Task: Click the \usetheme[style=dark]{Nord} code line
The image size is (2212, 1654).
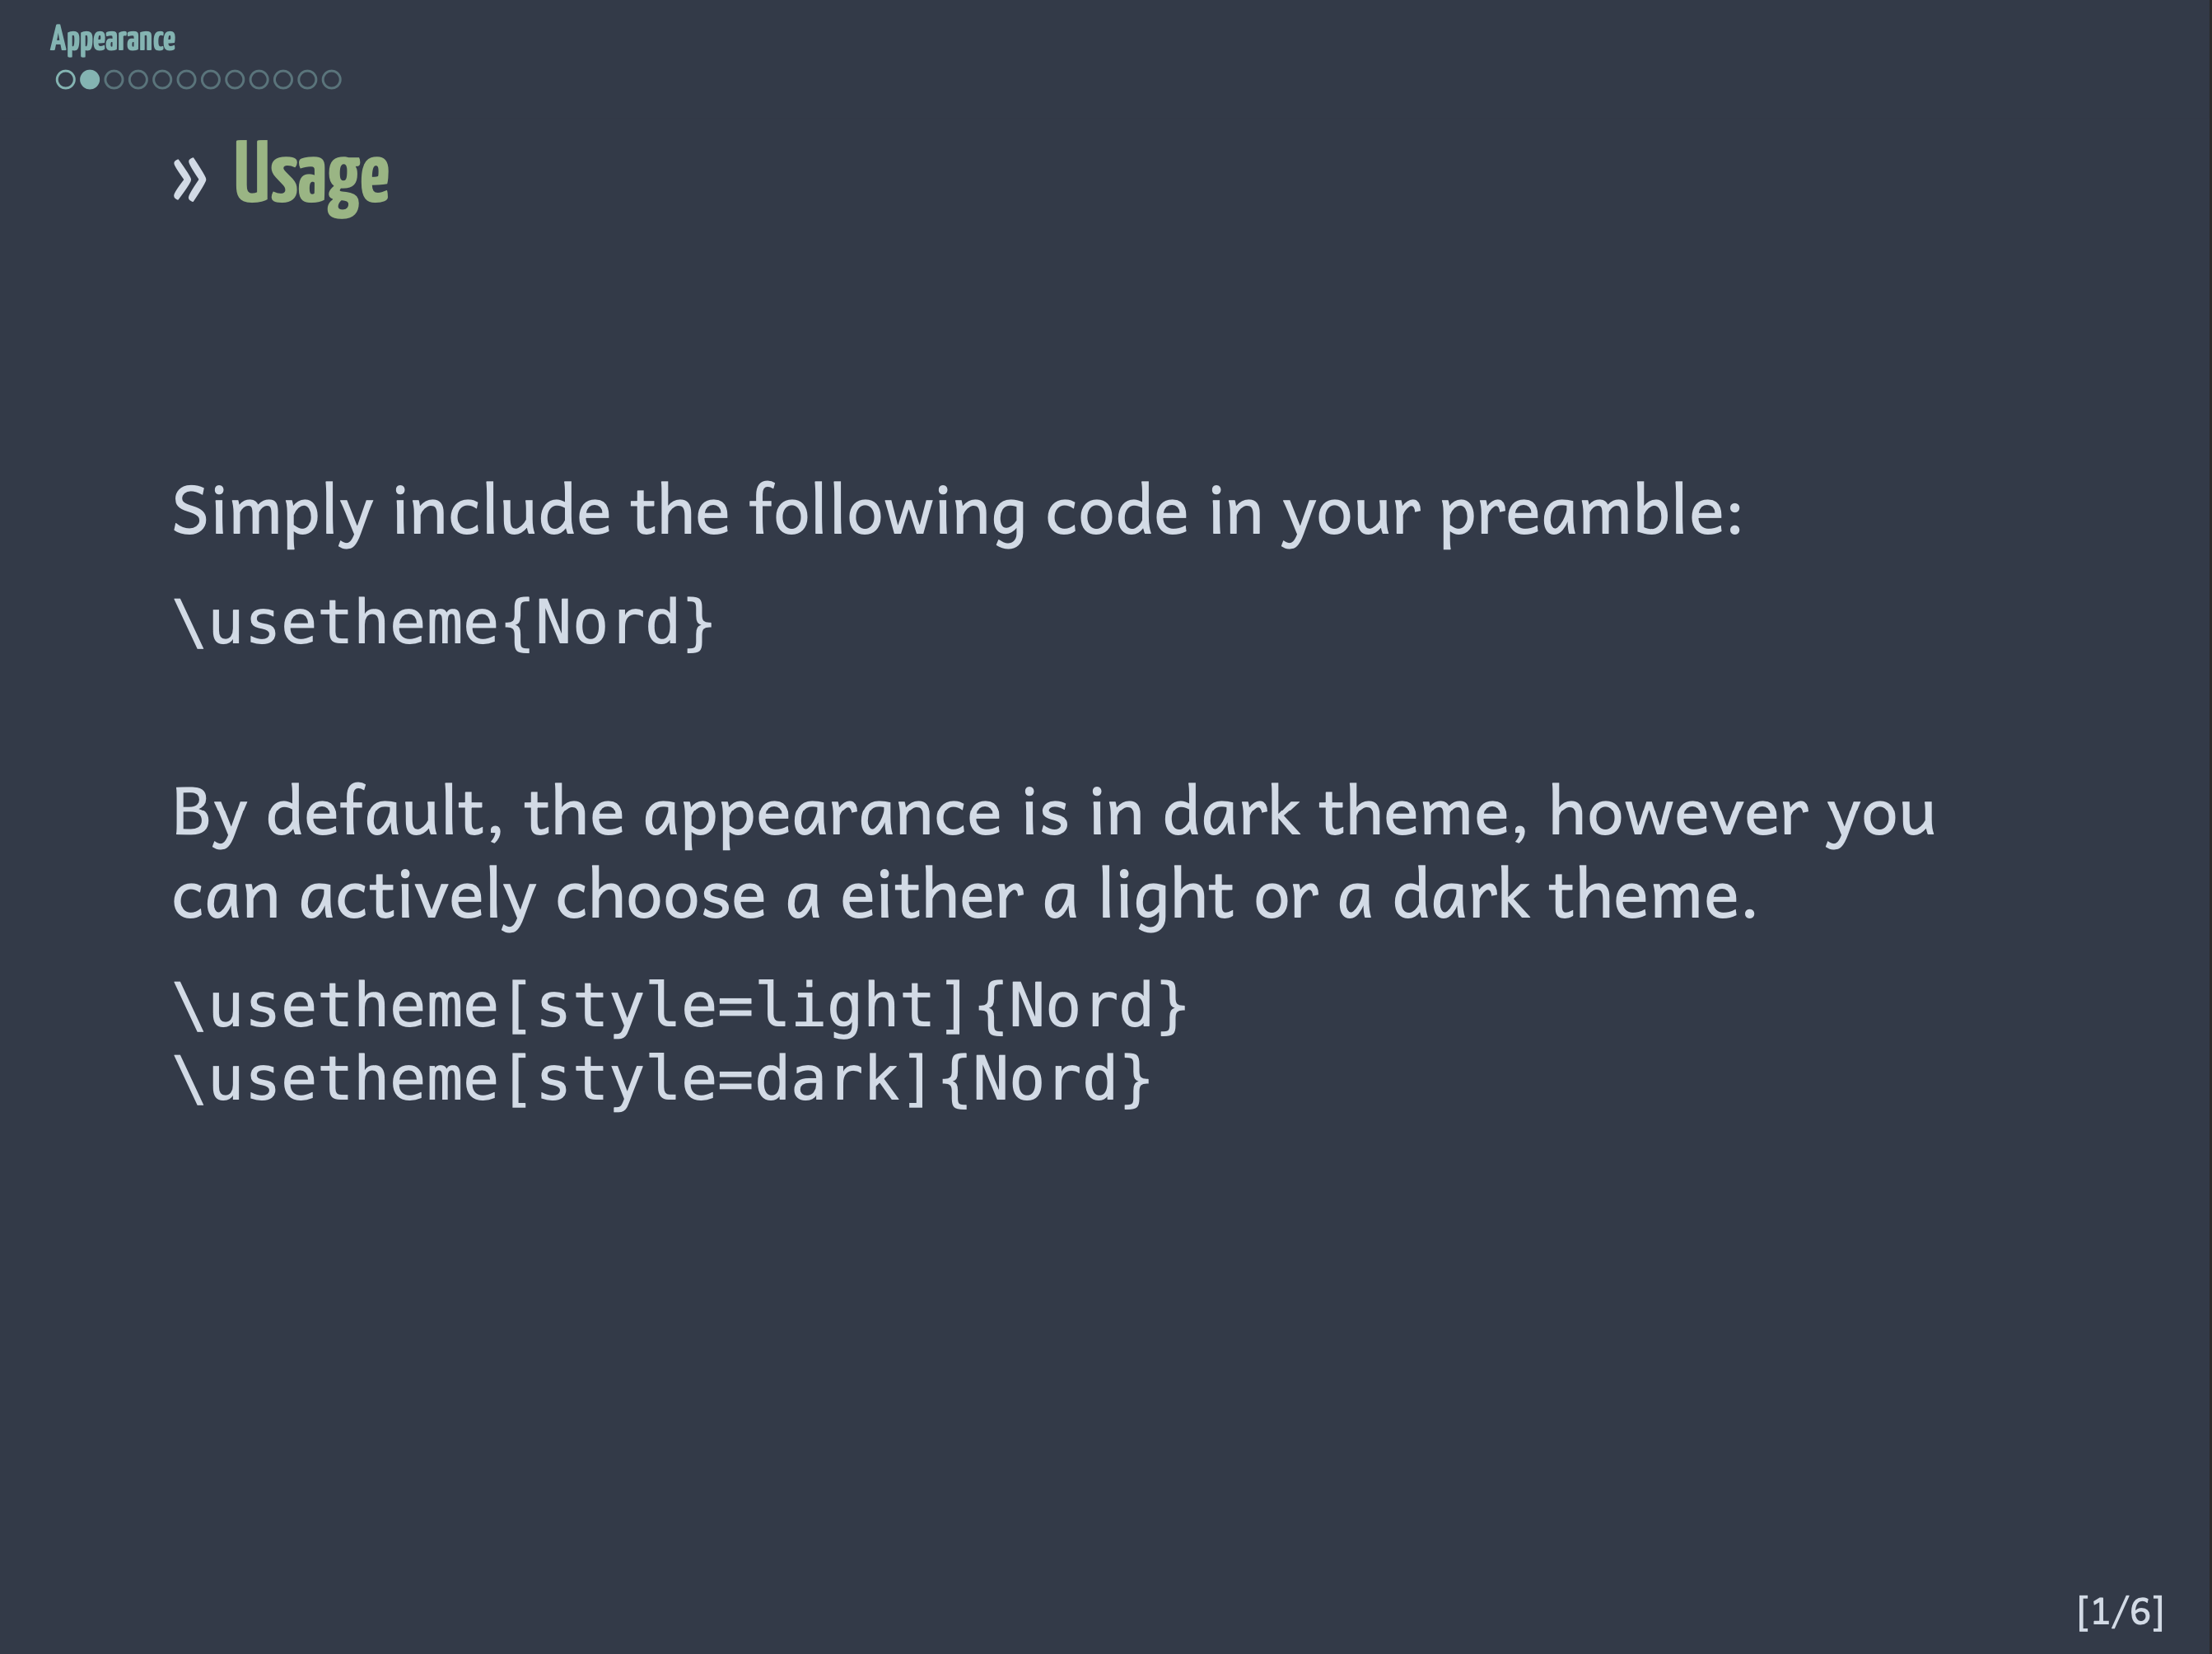Action: pyautogui.click(x=662, y=1079)
